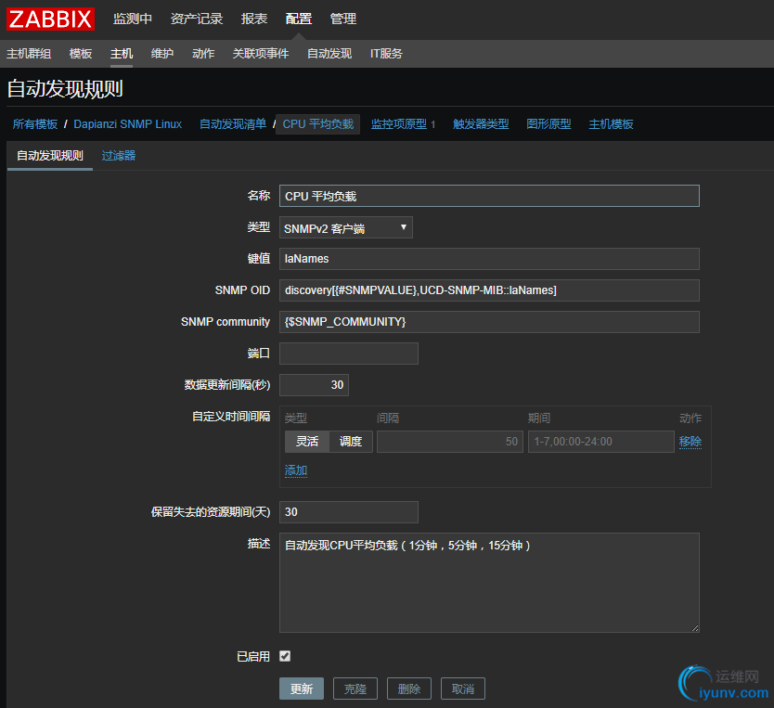Open 监控项原型 link
The height and width of the screenshot is (708, 774).
point(399,123)
